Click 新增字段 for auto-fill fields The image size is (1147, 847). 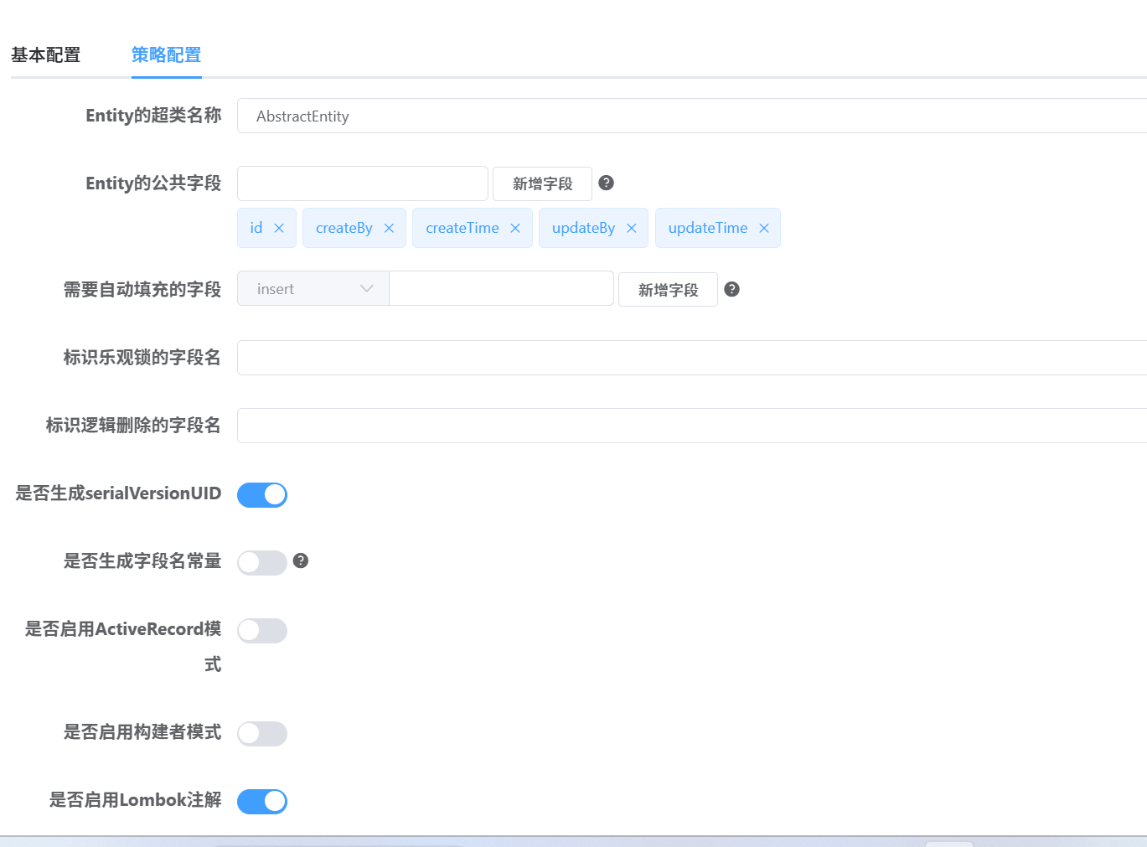tap(667, 289)
